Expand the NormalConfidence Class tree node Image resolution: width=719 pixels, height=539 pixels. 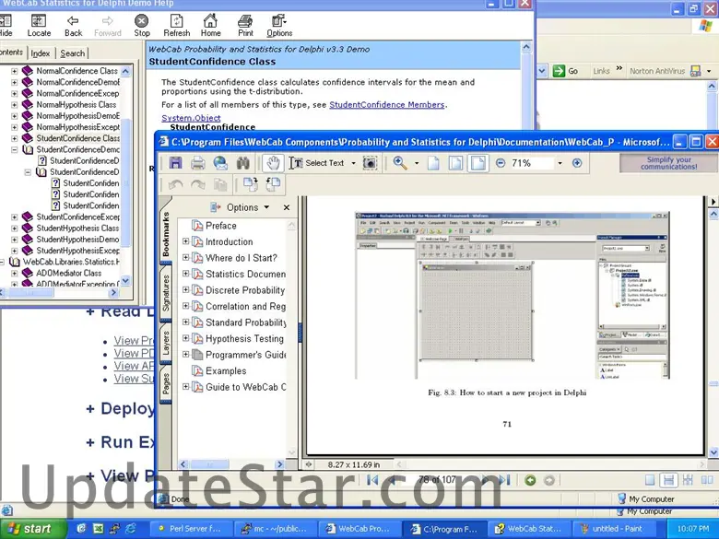(14, 71)
